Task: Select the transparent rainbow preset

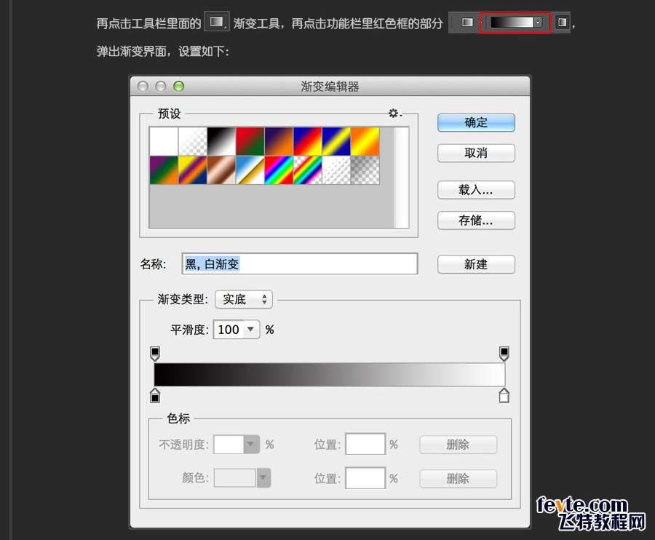Action: 308,170
